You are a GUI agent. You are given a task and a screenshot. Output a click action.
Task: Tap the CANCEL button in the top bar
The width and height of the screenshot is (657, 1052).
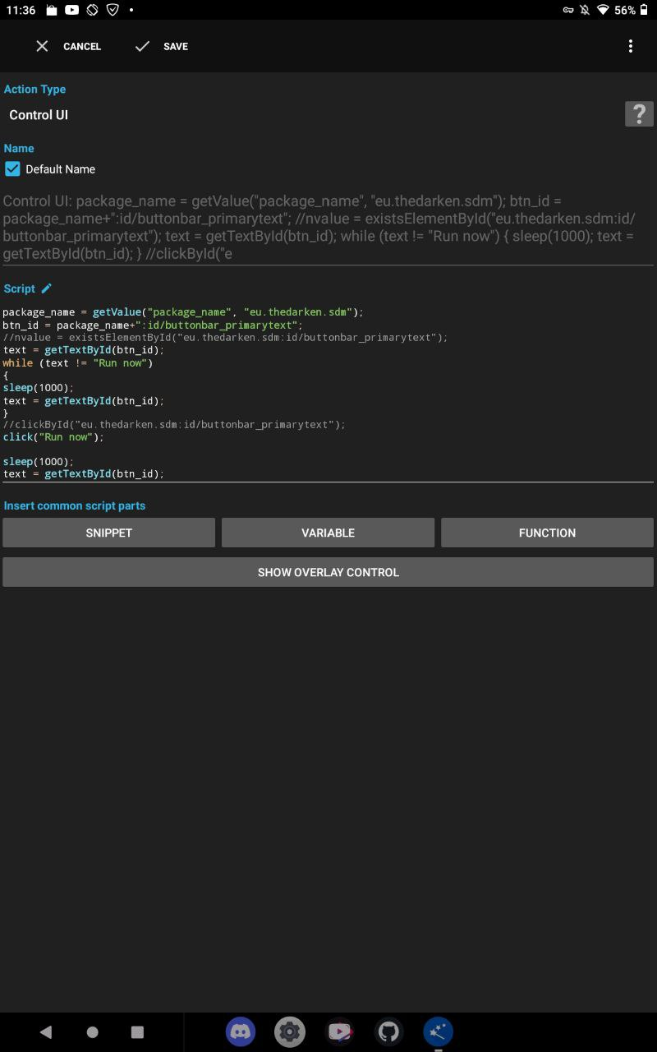click(68, 47)
